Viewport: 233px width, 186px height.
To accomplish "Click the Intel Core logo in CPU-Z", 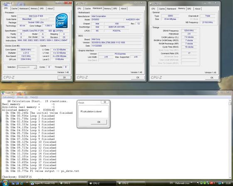I will [x=62, y=21].
